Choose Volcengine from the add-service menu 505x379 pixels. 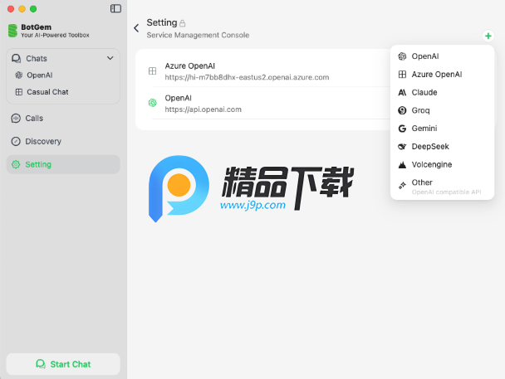click(442, 164)
